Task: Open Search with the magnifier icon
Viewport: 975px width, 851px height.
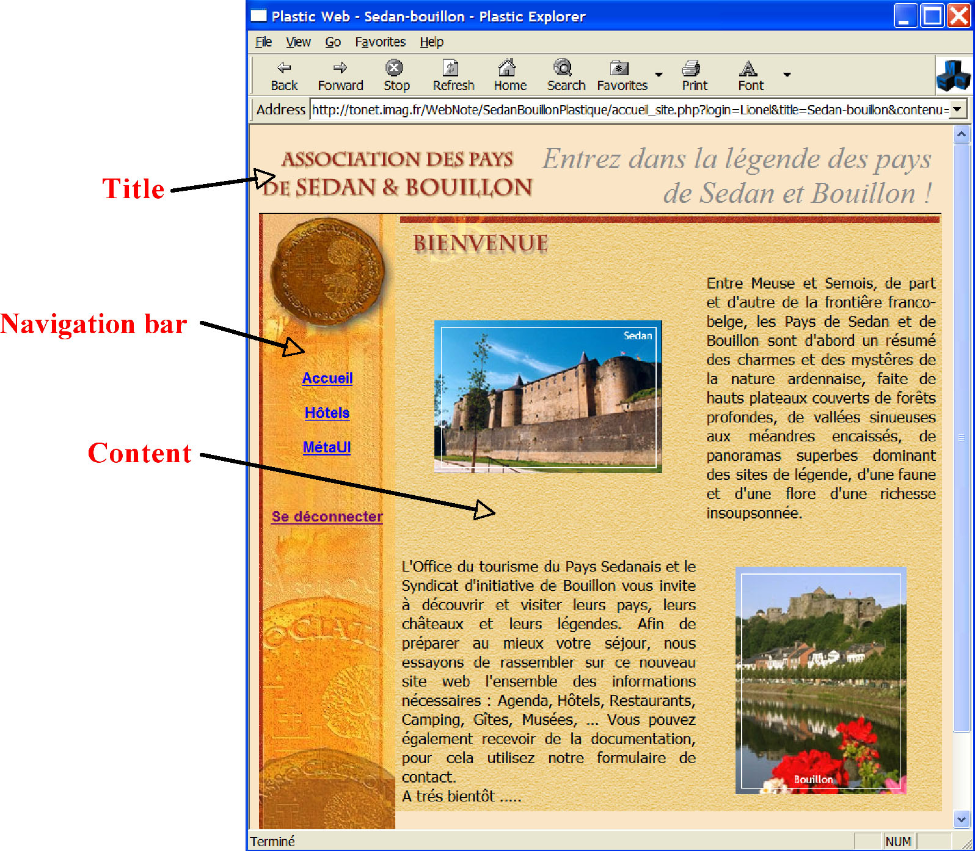Action: click(564, 68)
